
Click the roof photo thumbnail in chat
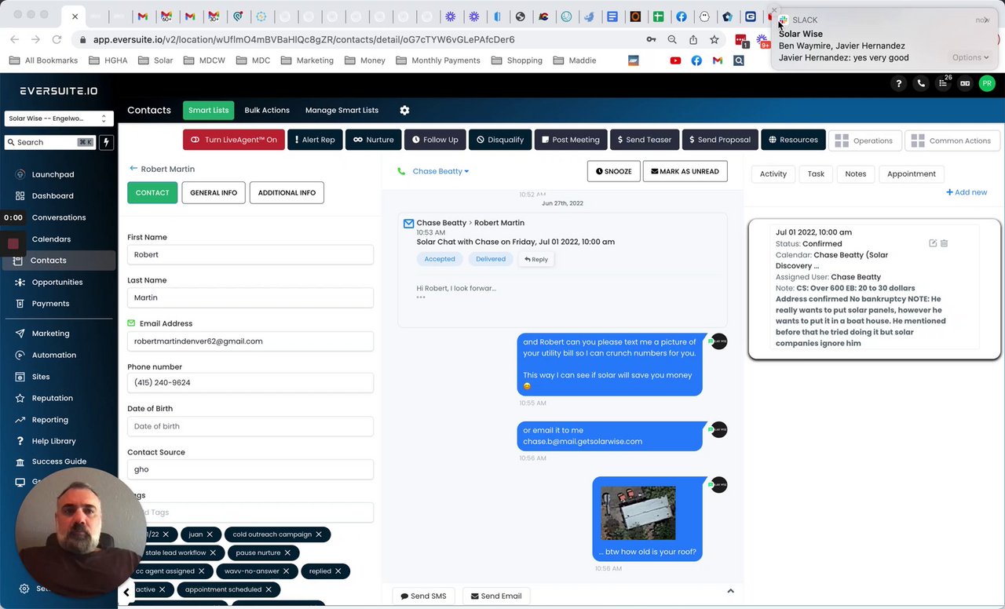tap(638, 513)
